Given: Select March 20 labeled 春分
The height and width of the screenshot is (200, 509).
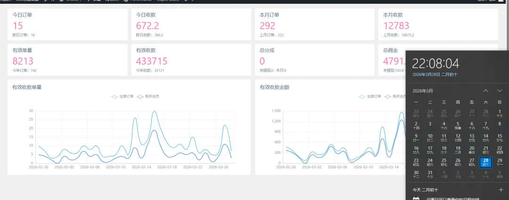Looking at the screenshot, I should [472, 150].
